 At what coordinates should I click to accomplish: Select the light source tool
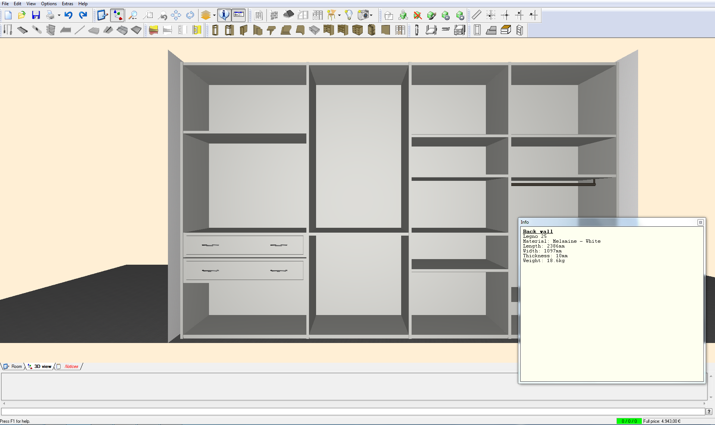(349, 15)
